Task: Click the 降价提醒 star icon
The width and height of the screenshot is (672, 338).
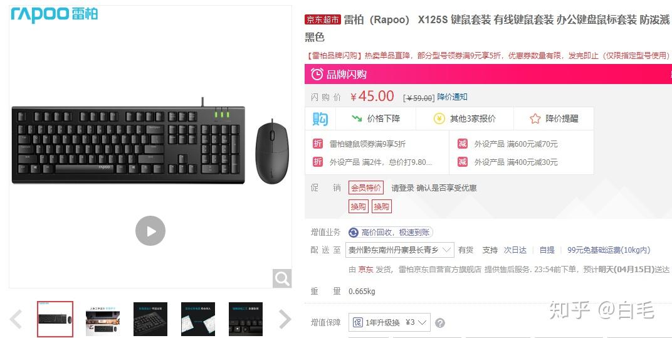Action: [x=535, y=119]
